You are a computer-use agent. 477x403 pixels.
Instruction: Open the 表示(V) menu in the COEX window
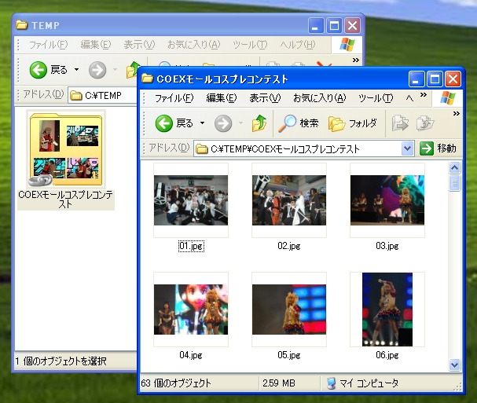click(265, 98)
